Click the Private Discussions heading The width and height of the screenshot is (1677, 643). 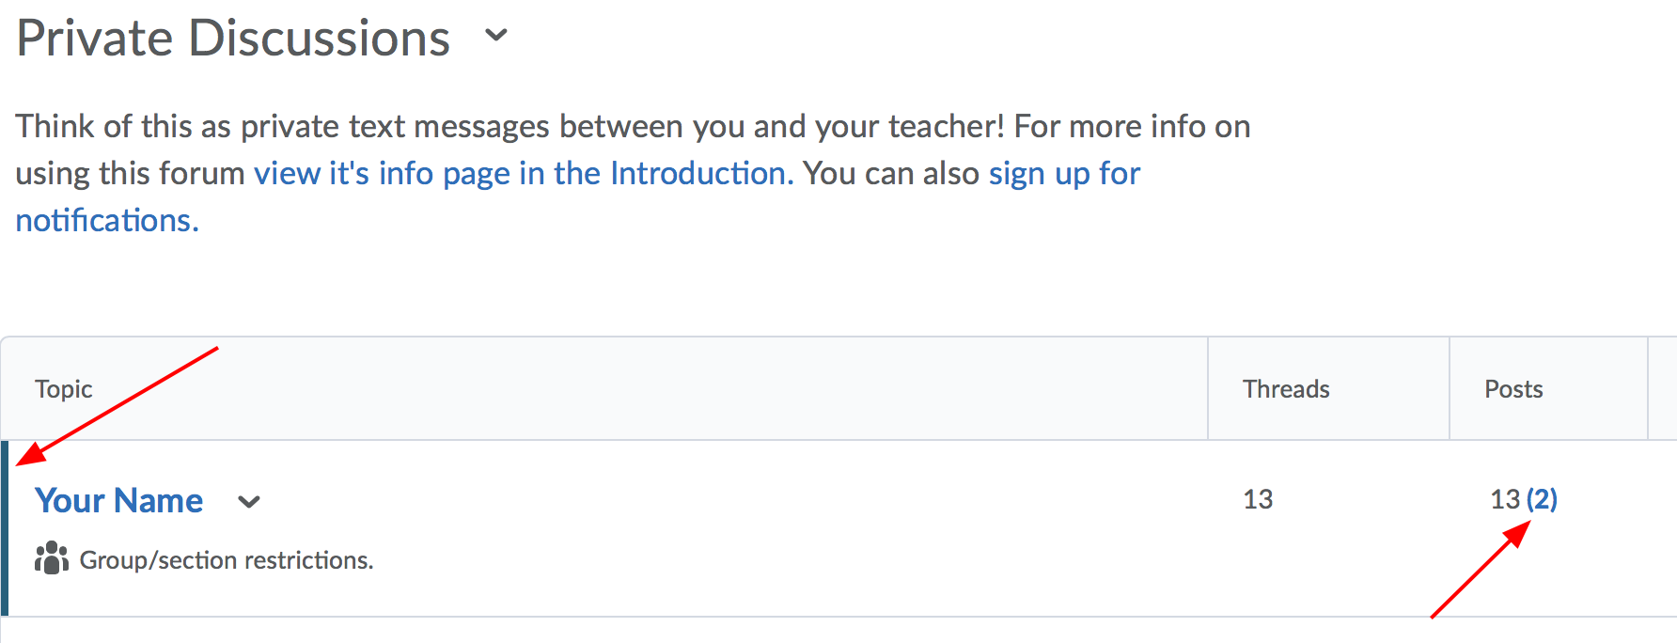[x=233, y=39]
